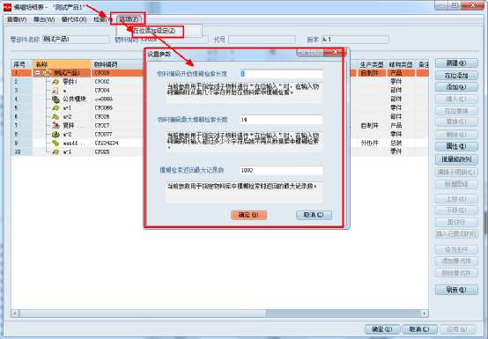Click the horizontal scrollbar right arrow
Viewport: 488px width, 339px height.
(425, 313)
